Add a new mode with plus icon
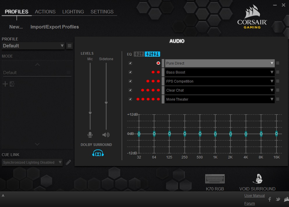Viewport: 289px width, 207px height. [5, 84]
